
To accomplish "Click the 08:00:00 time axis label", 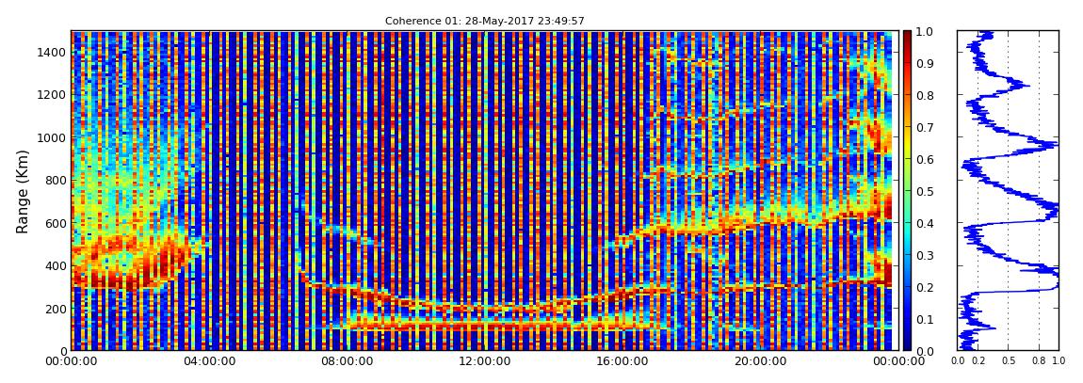I will [x=345, y=361].
